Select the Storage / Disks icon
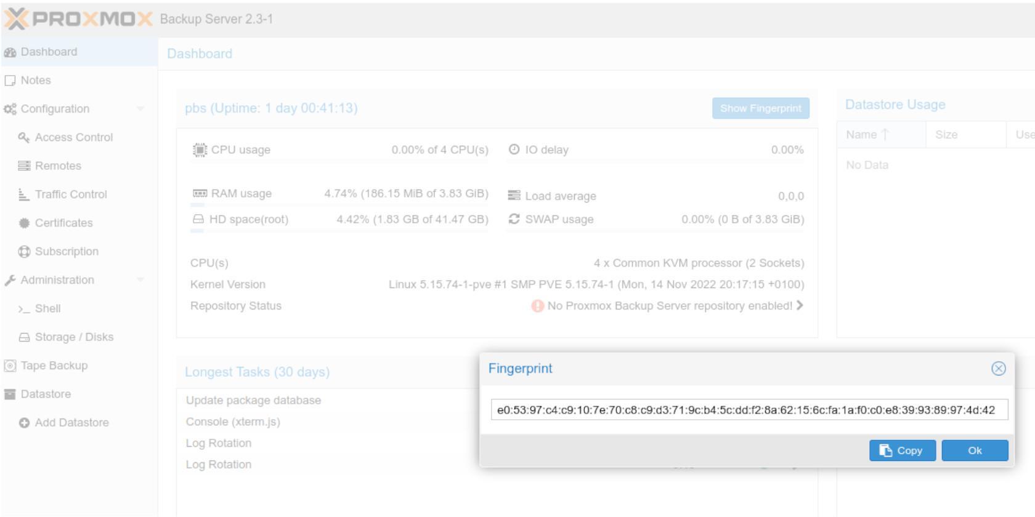Image resolution: width=1035 pixels, height=517 pixels. coord(23,337)
